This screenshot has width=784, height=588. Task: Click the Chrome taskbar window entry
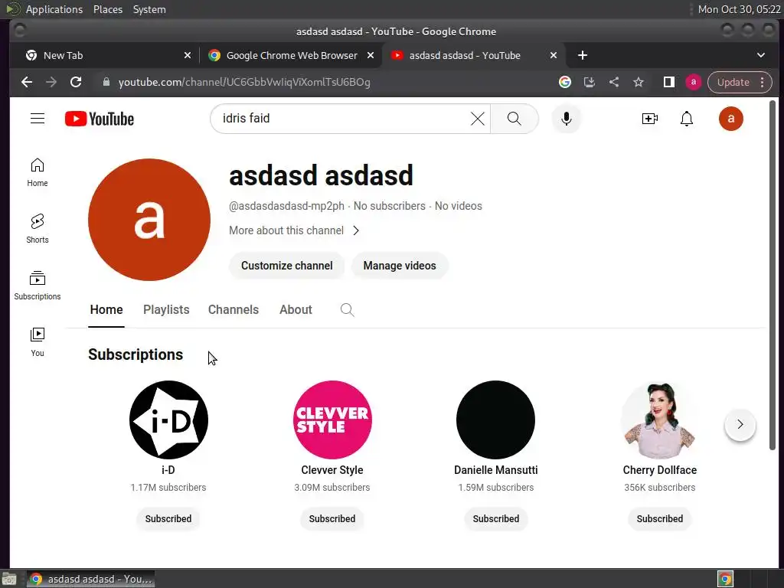click(91, 579)
